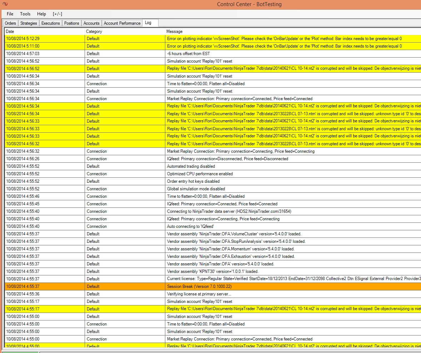Switch to the Strategies tab

point(29,23)
